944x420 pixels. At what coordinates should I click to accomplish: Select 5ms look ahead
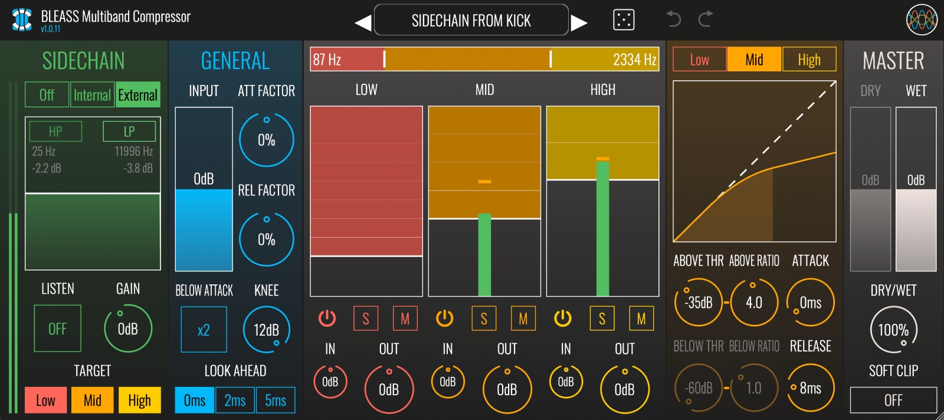click(276, 401)
